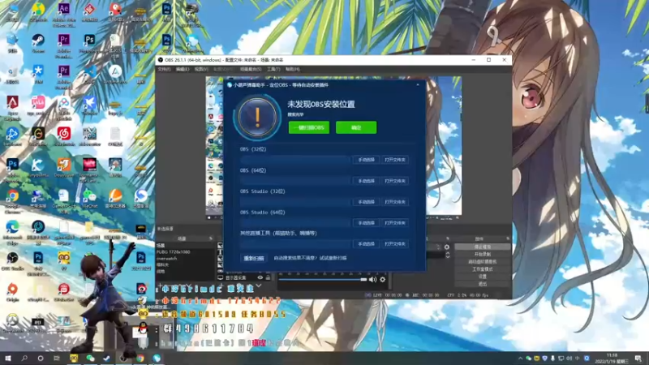This screenshot has height=365, width=649.
Task: Open the 视图 menu in OBS
Action: click(201, 69)
